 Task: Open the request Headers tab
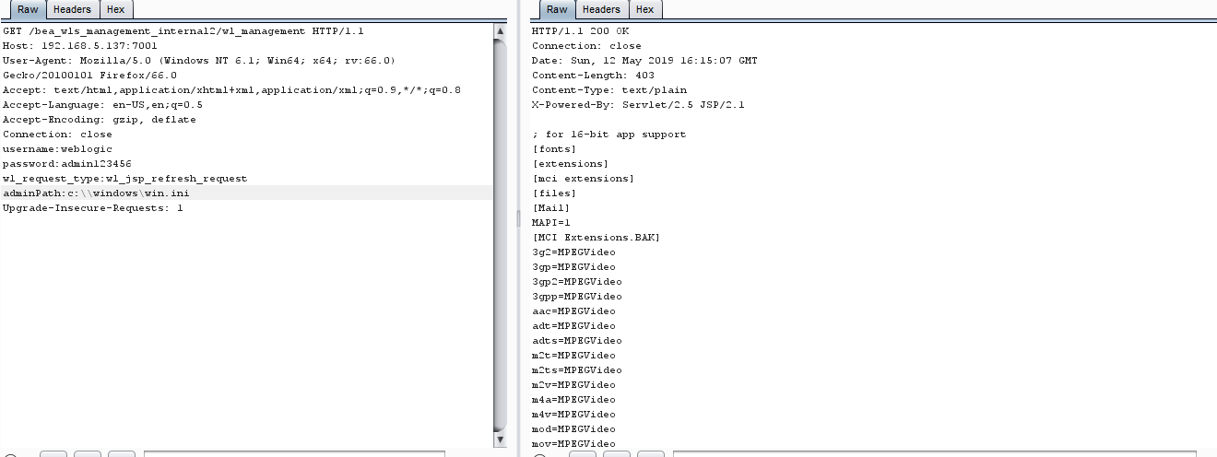pyautogui.click(x=72, y=9)
